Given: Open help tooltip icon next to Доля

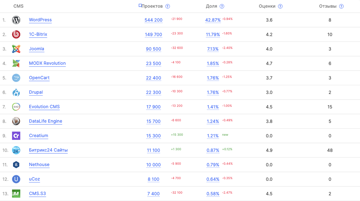Looking at the screenshot, I should click(x=222, y=6).
